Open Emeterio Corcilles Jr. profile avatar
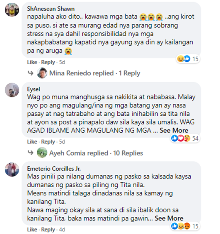 tap(12, 169)
